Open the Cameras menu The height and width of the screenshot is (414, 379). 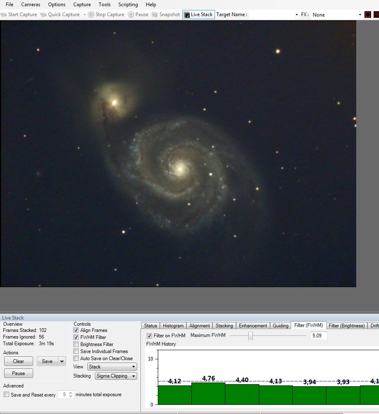coord(31,5)
